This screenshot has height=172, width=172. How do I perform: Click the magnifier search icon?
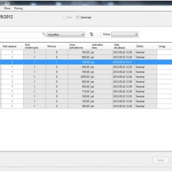(44, 34)
